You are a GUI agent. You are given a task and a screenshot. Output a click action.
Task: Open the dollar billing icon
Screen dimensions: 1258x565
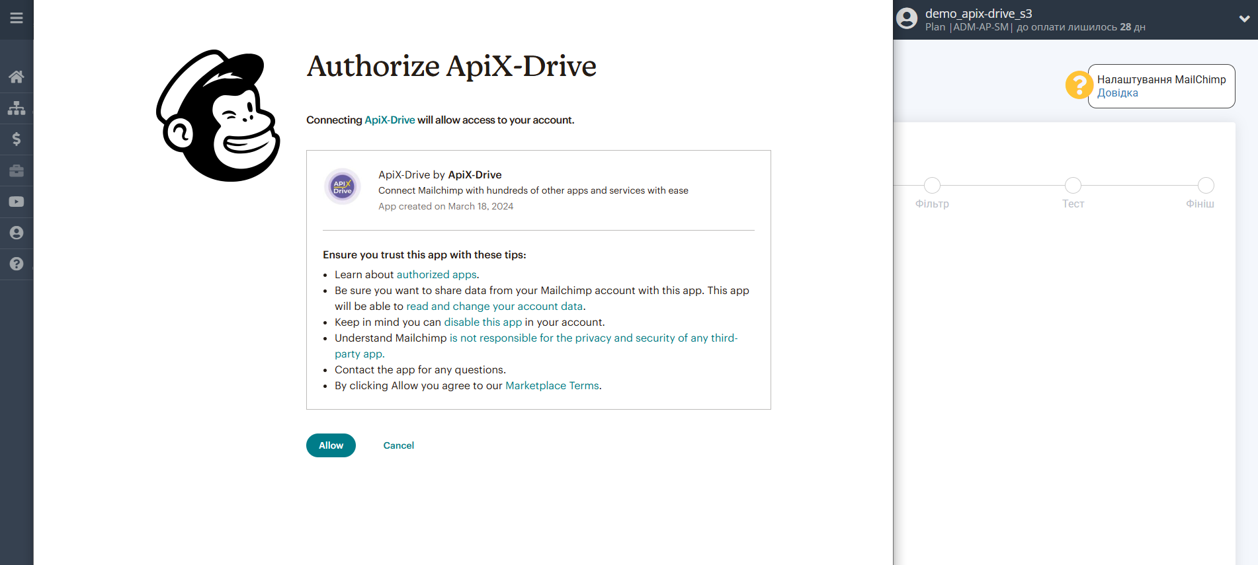17,139
